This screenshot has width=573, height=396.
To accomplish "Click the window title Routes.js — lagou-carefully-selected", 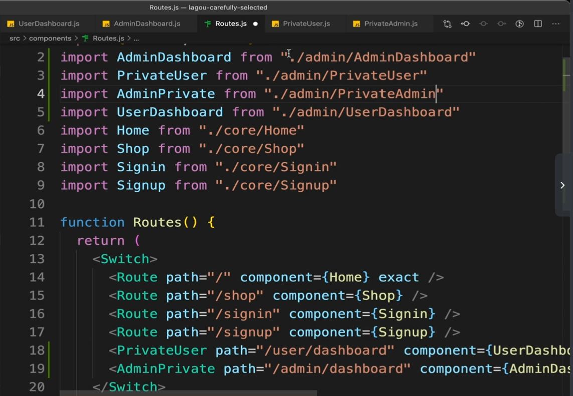I will (x=209, y=8).
